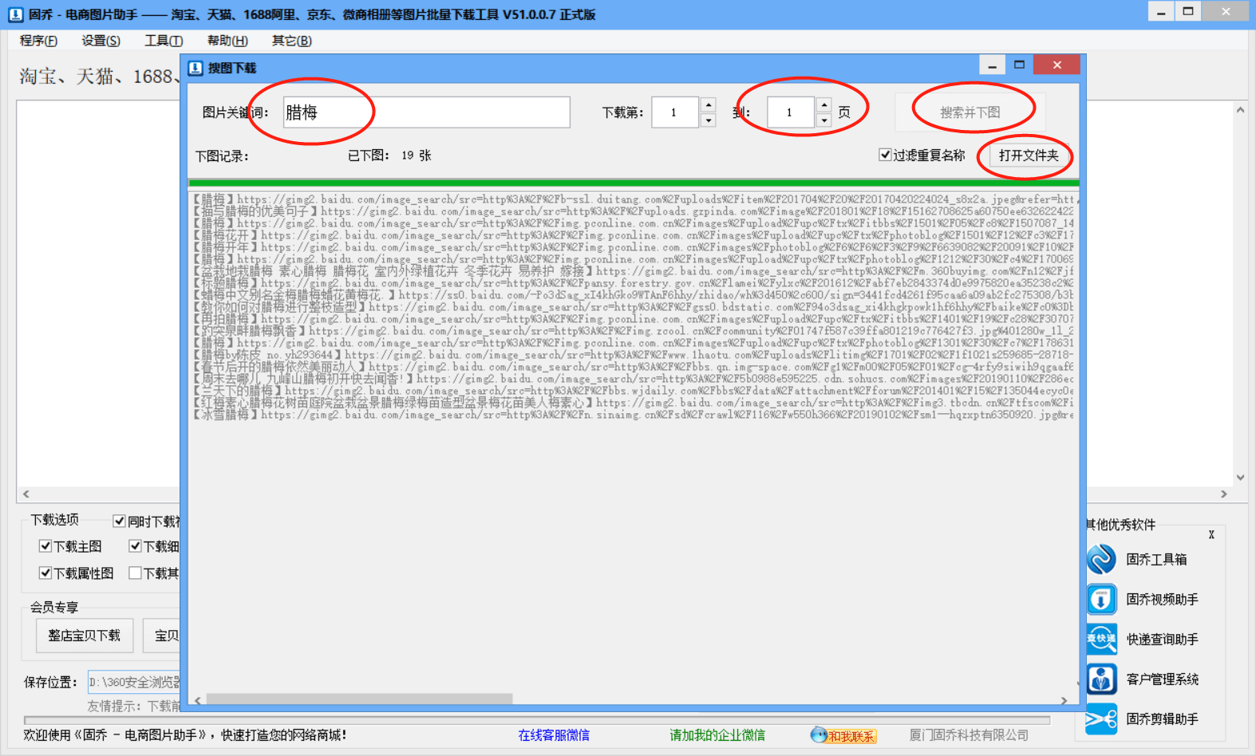1256x756 pixels.
Task: Maximize the 搜图下载 dialog
Action: (x=1019, y=65)
